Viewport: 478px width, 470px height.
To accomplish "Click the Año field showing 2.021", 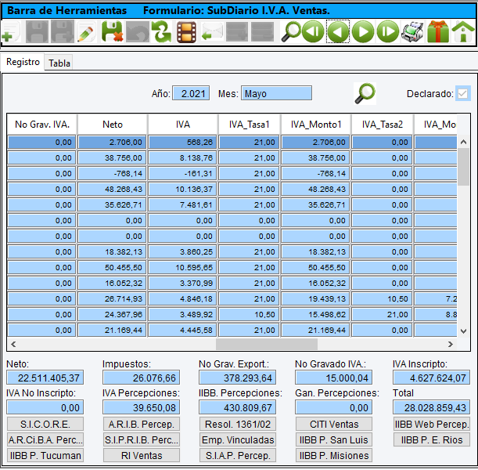I will pos(191,93).
